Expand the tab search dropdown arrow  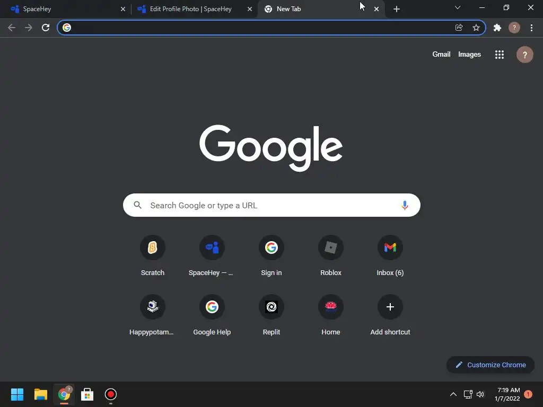(x=458, y=7)
